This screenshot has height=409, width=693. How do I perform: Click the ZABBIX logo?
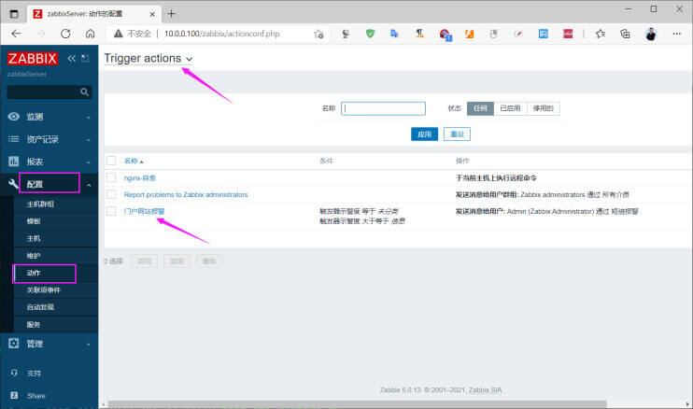(x=33, y=59)
